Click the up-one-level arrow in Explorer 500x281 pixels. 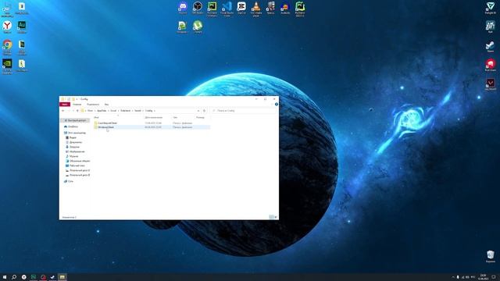coord(77,111)
